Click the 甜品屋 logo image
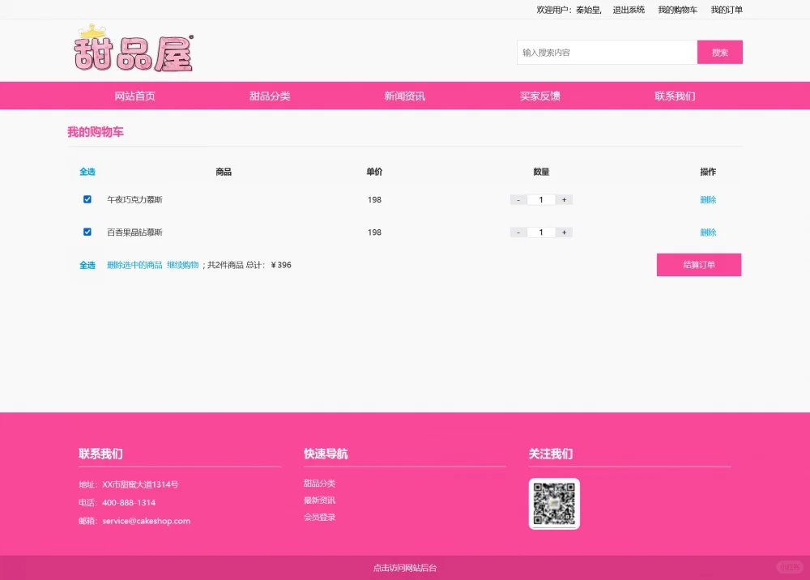 [134, 51]
